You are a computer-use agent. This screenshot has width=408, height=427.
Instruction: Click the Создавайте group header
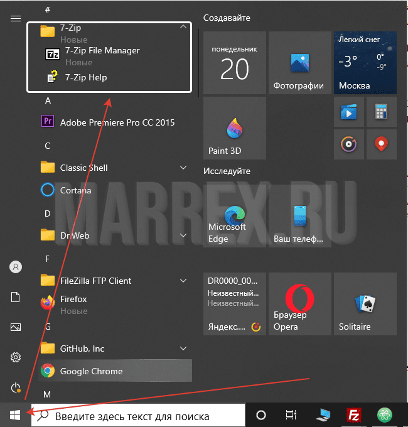point(227,18)
